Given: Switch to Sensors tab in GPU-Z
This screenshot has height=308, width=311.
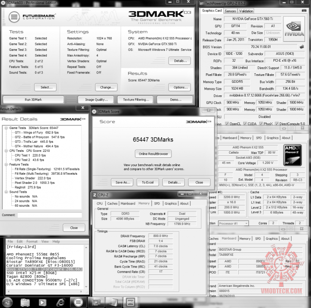Looking at the screenshot, I should 230,11.
